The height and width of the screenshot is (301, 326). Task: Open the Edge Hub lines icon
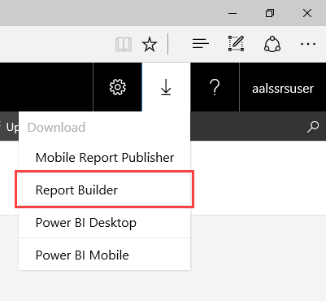201,44
